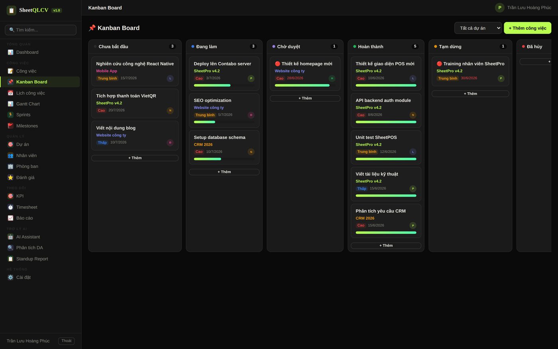Screen dimensions: 558x349
Task: Open the KPI target icon
Action: 10,196
